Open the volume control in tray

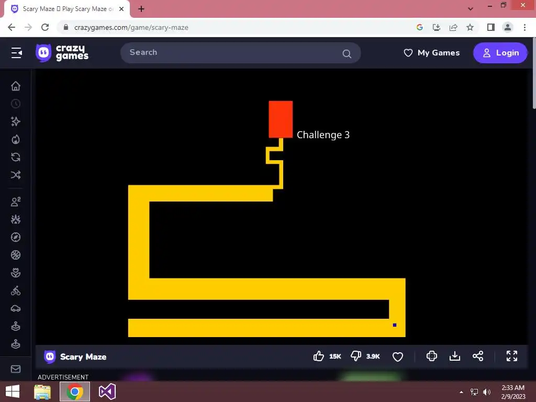[487, 392]
